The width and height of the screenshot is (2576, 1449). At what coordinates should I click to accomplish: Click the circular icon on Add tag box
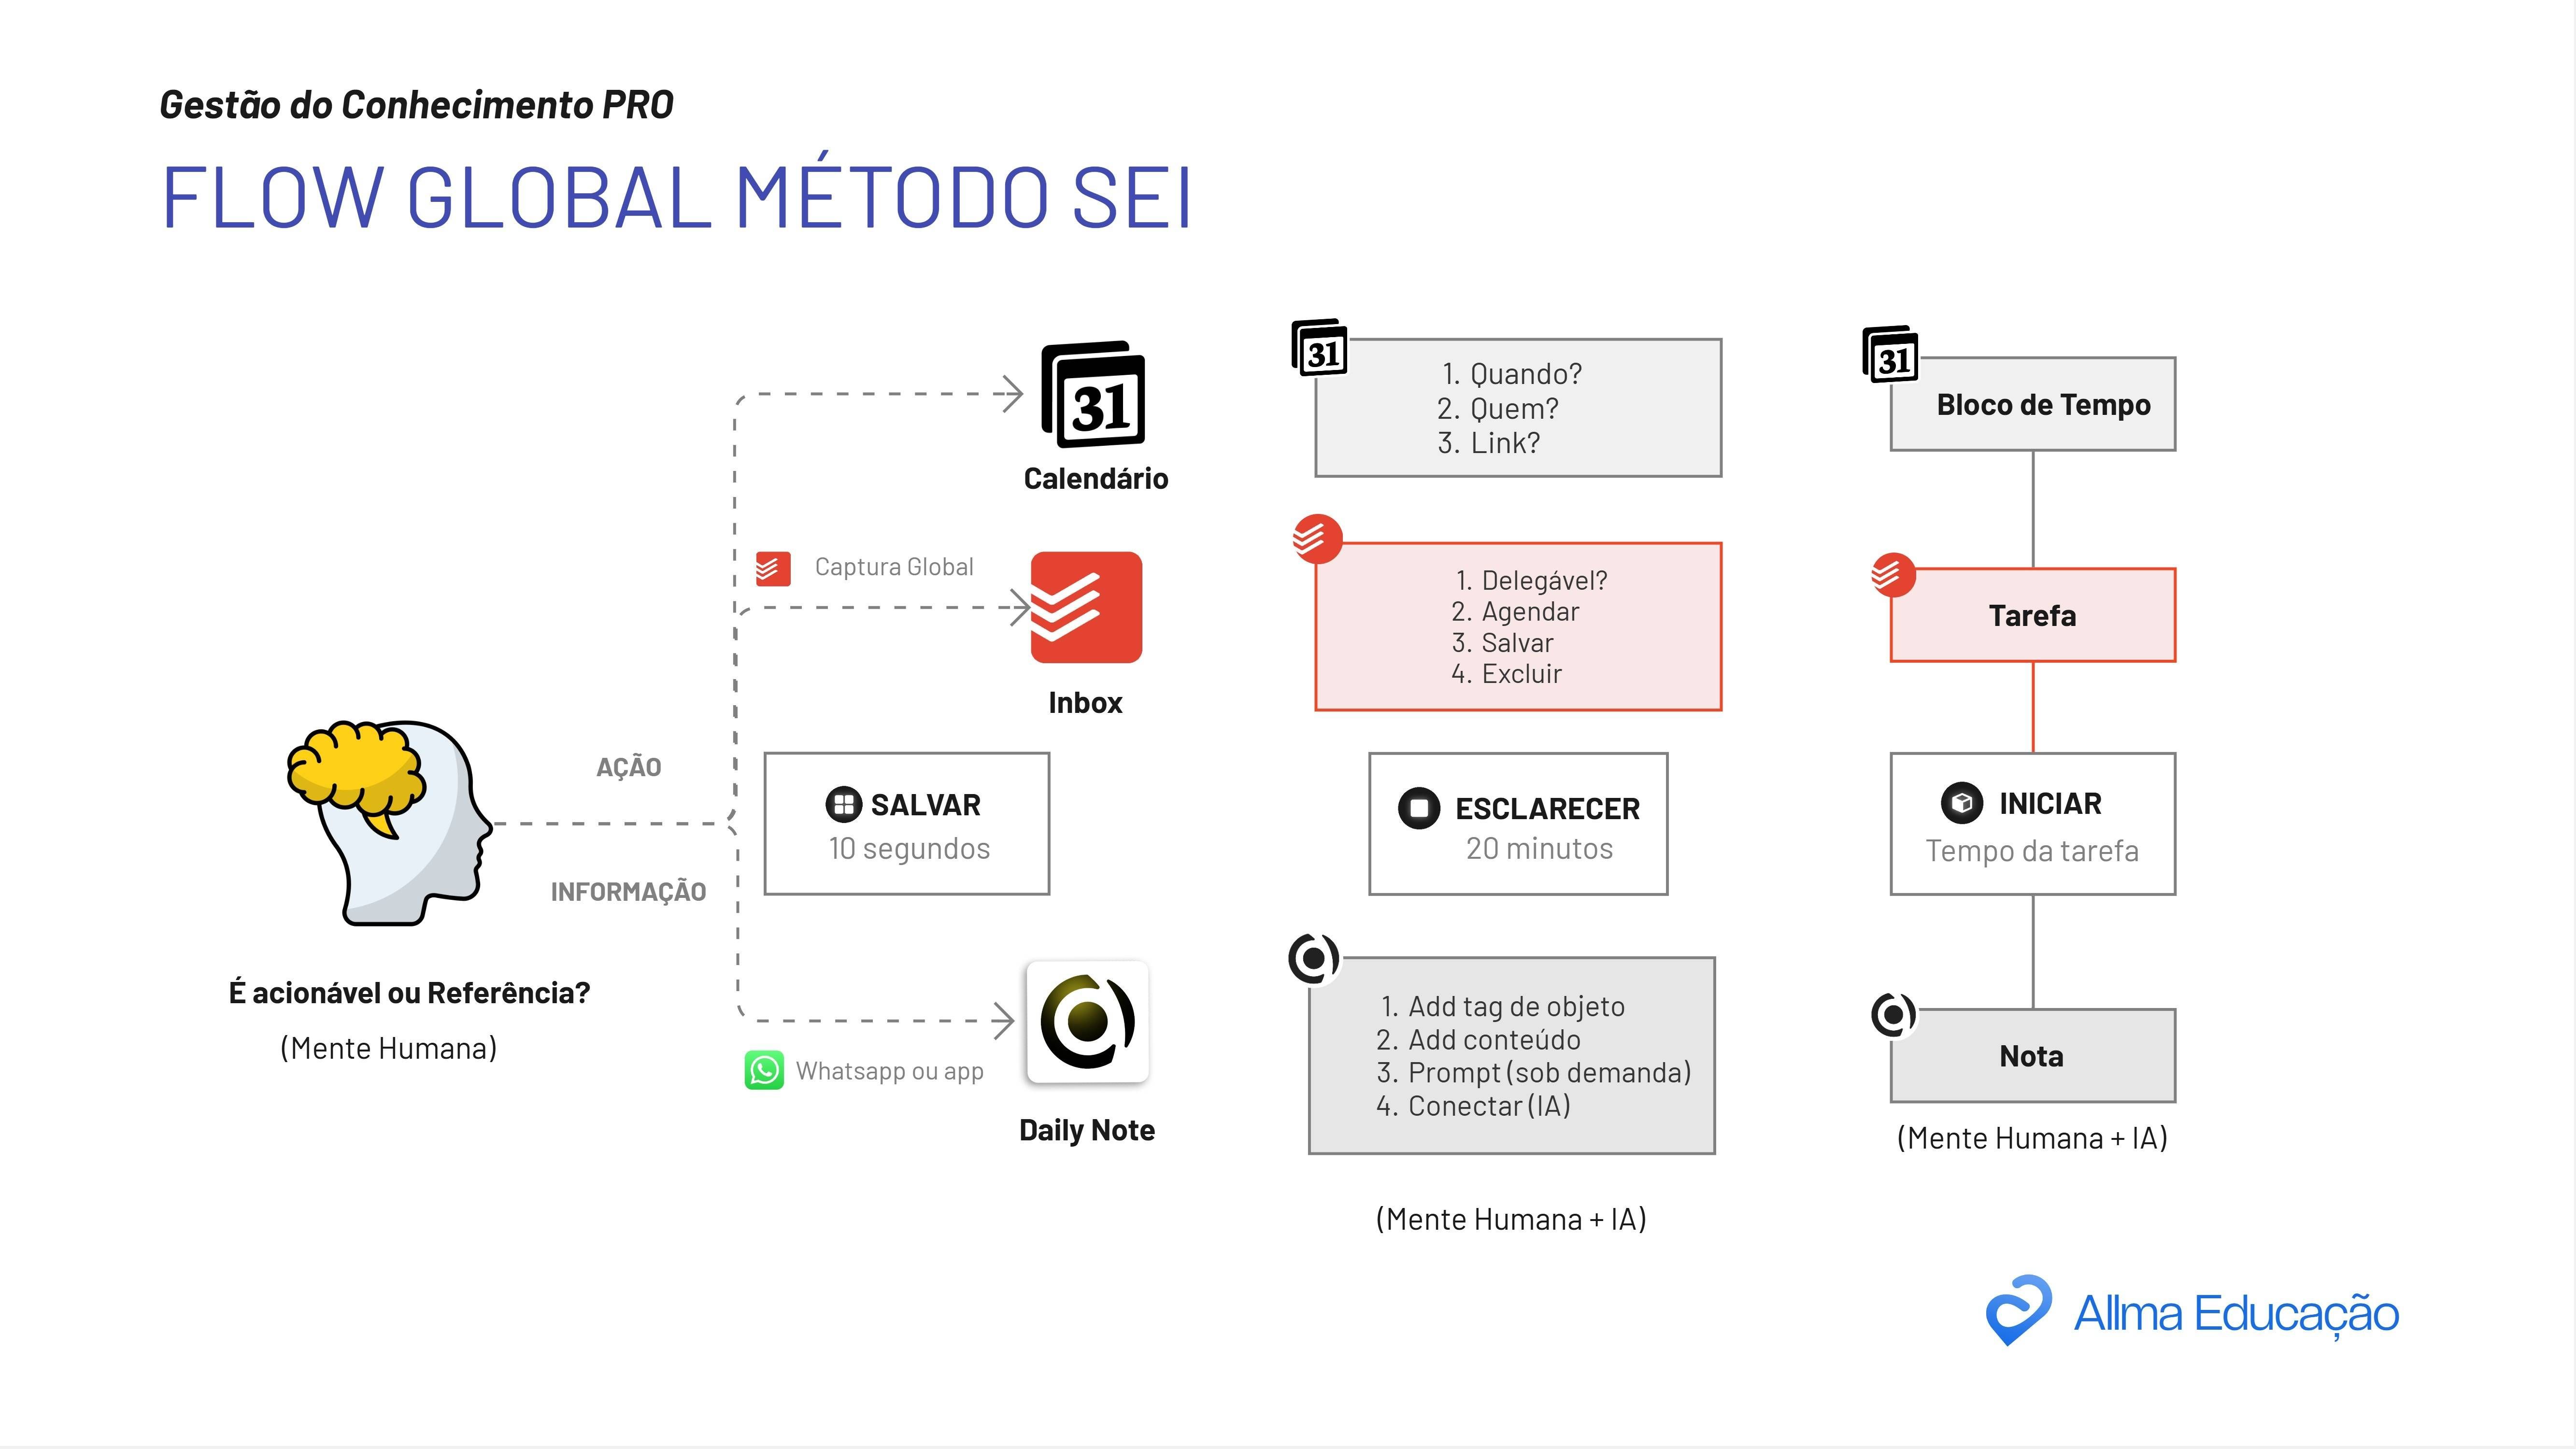[1314, 959]
